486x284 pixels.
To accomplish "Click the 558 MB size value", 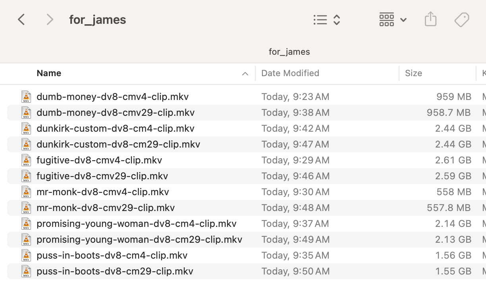I will (454, 192).
